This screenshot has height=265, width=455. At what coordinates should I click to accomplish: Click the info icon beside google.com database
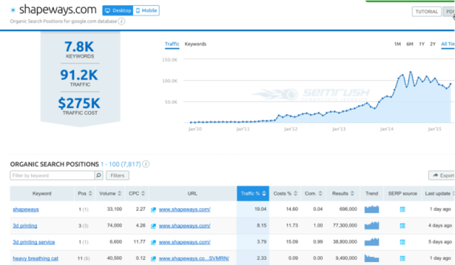coord(122,21)
